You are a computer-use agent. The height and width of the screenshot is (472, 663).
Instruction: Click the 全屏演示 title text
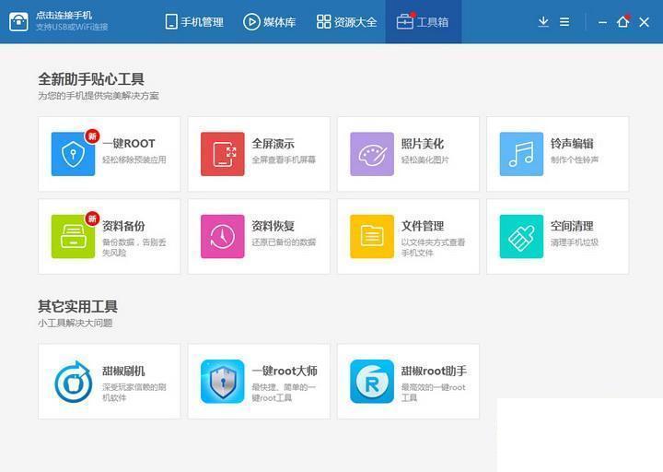(273, 144)
